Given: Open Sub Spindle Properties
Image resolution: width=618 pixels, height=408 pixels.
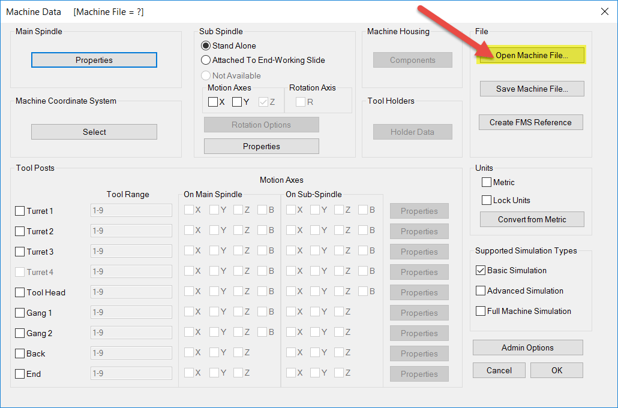Looking at the screenshot, I should point(261,146).
